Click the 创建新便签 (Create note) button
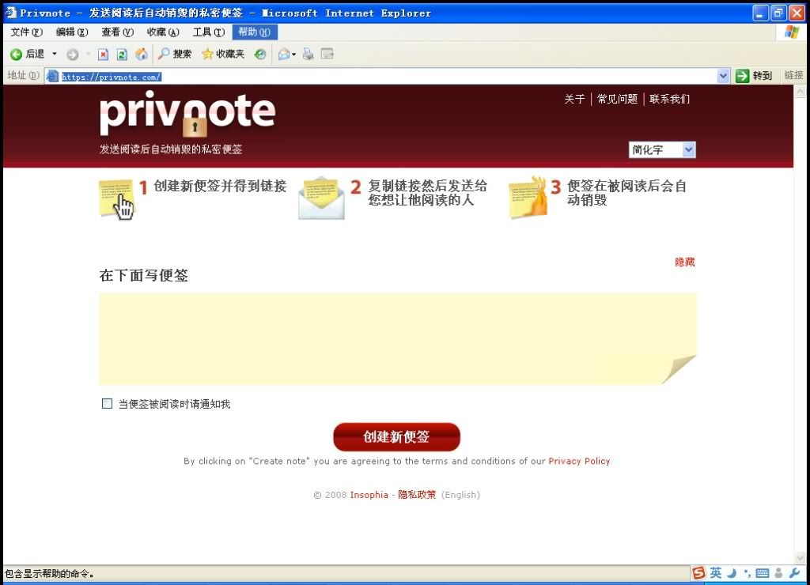 397,437
